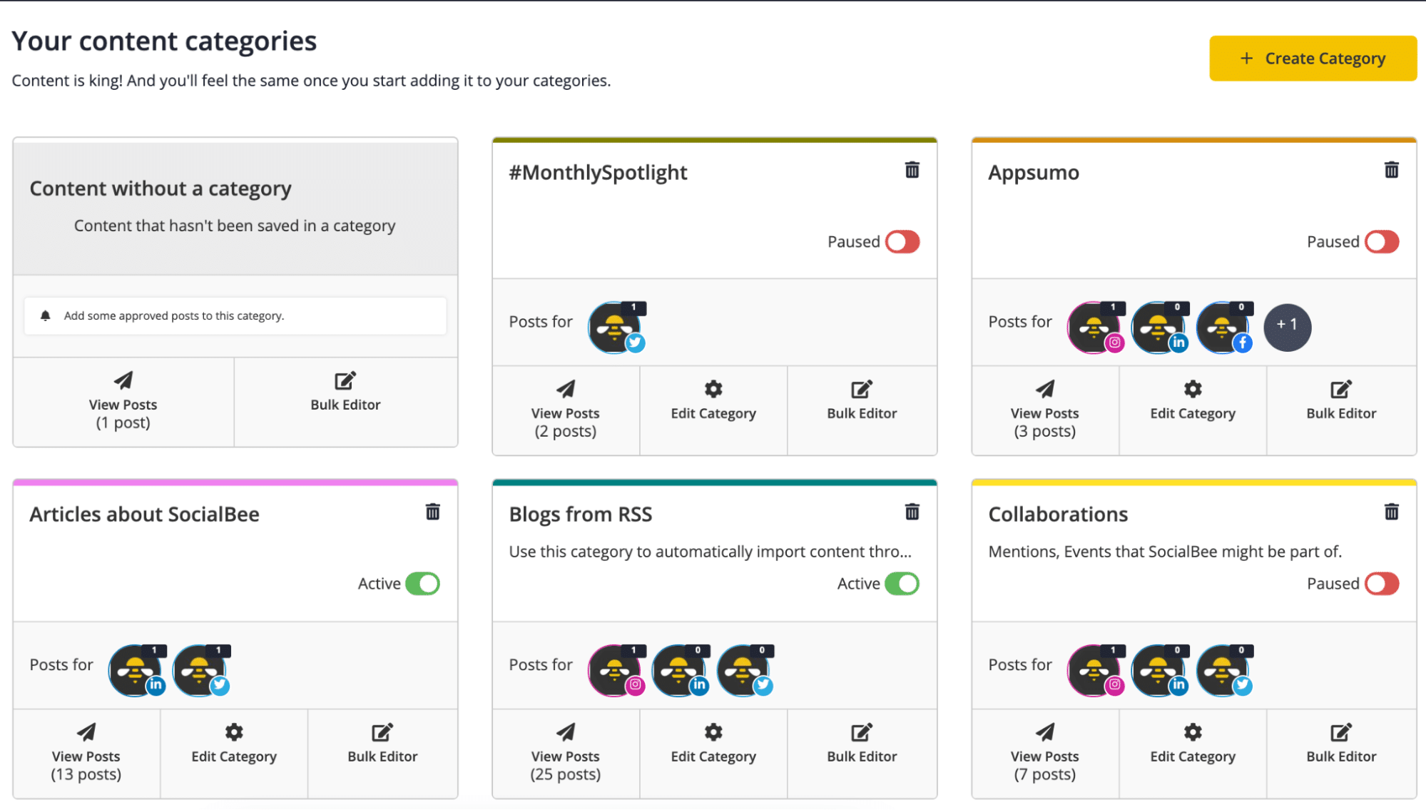Delete the Articles about SocialBee category

point(432,512)
